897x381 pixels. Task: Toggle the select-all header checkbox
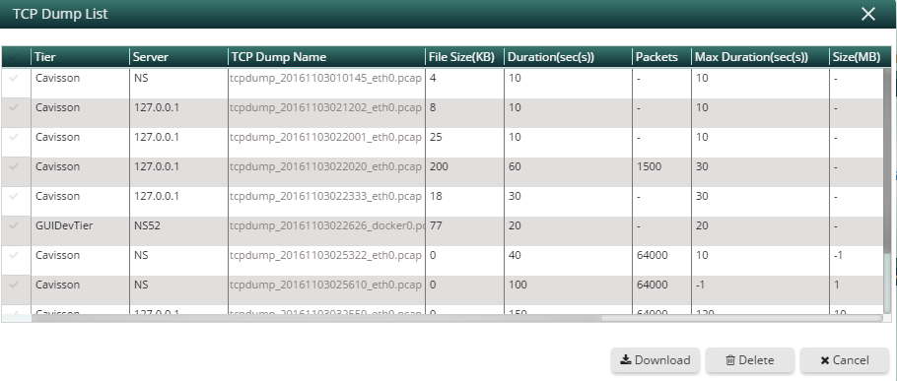(x=15, y=57)
